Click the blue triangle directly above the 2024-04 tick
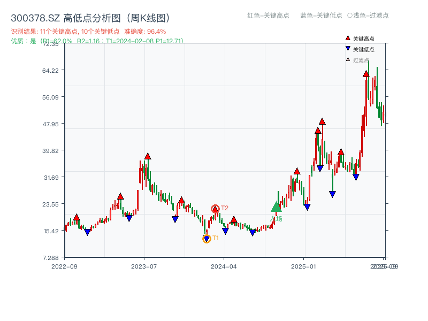The width and height of the screenshot is (428, 321). tap(225, 231)
